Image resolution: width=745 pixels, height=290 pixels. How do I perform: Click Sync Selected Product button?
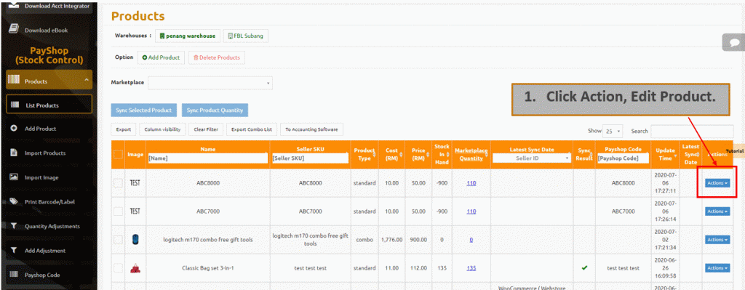[144, 110]
